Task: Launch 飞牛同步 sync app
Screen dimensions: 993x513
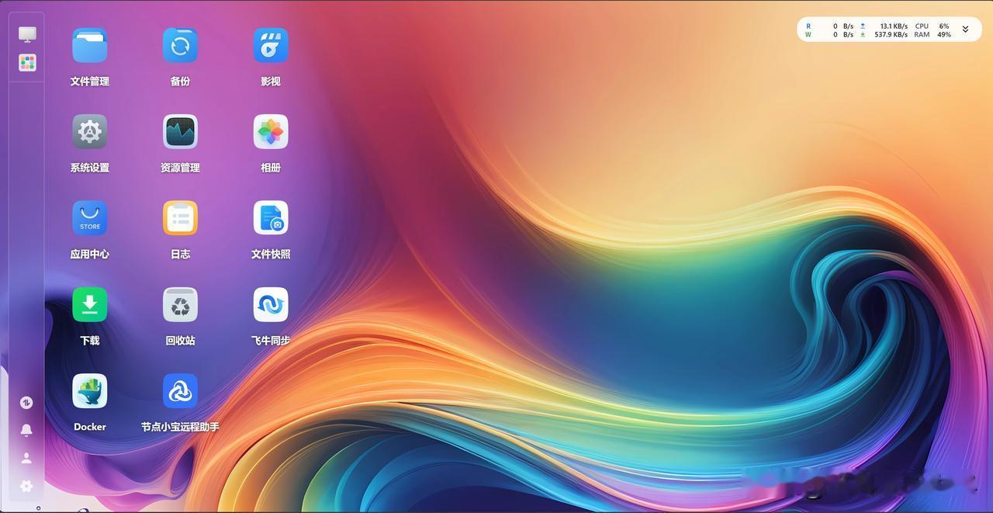Action: [x=271, y=305]
